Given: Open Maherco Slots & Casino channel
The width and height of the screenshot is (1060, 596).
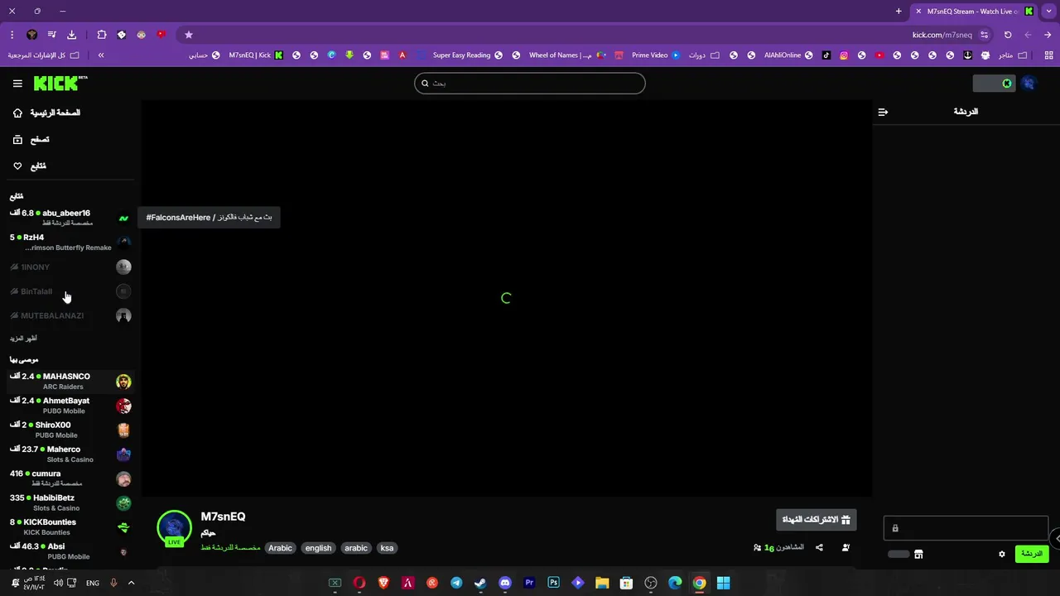Looking at the screenshot, I should (x=70, y=454).
